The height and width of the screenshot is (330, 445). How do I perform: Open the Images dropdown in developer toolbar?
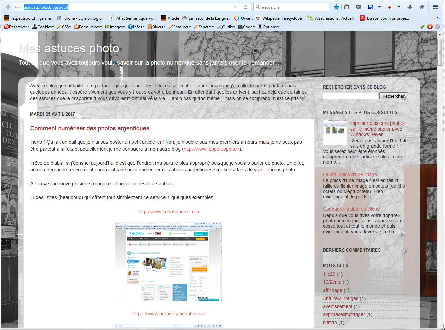(115, 27)
